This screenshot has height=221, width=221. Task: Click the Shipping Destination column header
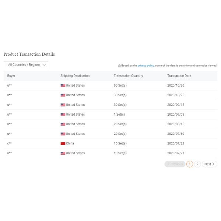coord(75,76)
